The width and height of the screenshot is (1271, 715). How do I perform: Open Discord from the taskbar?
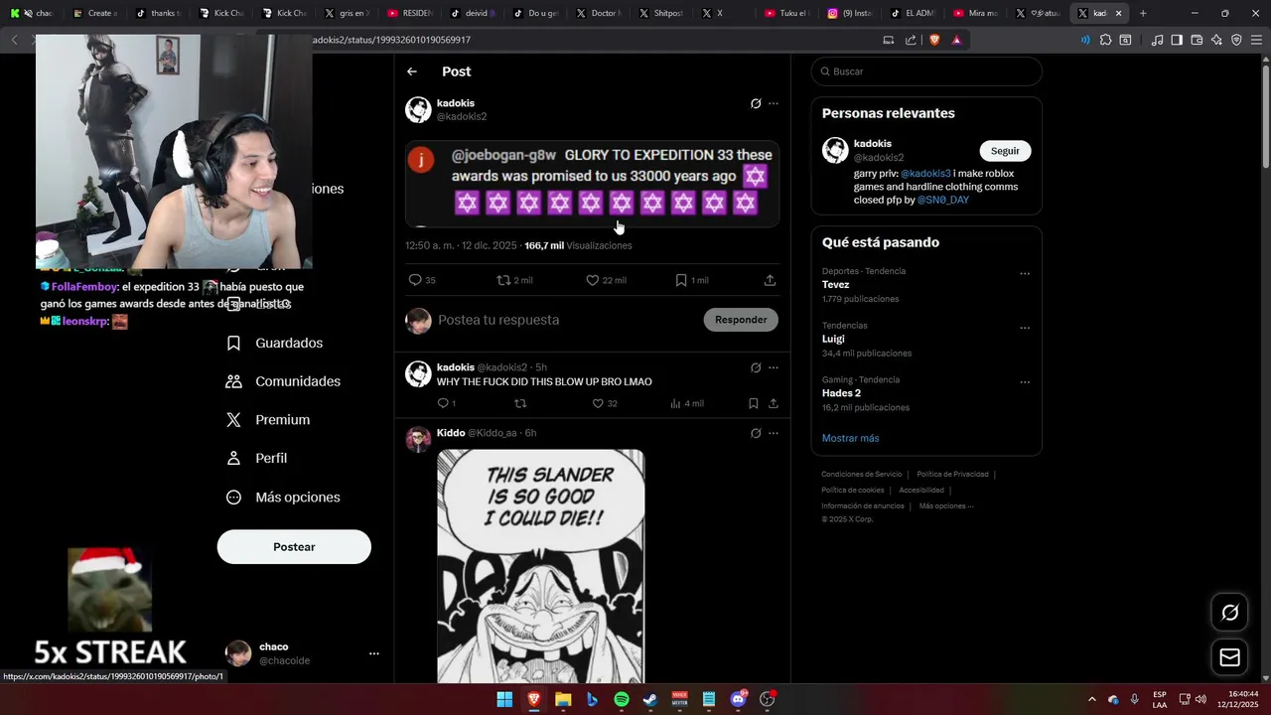click(x=738, y=699)
